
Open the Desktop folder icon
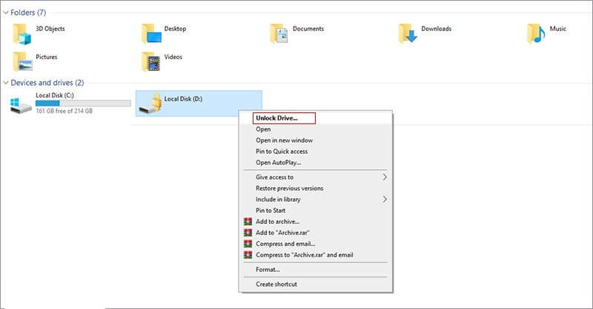(152, 33)
